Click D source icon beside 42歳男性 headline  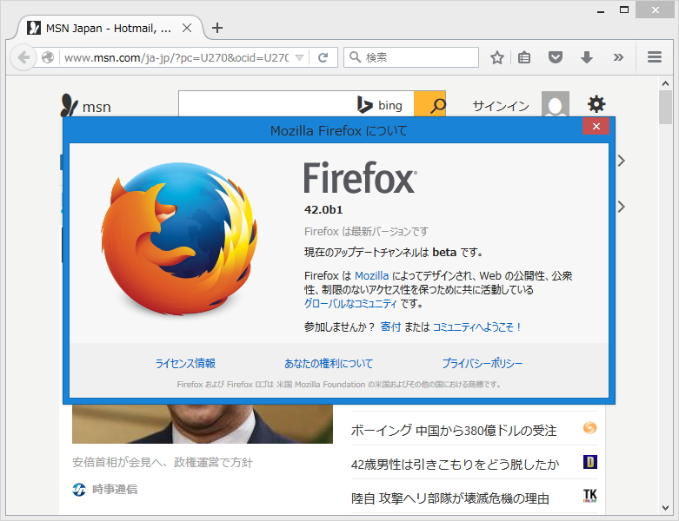(589, 462)
